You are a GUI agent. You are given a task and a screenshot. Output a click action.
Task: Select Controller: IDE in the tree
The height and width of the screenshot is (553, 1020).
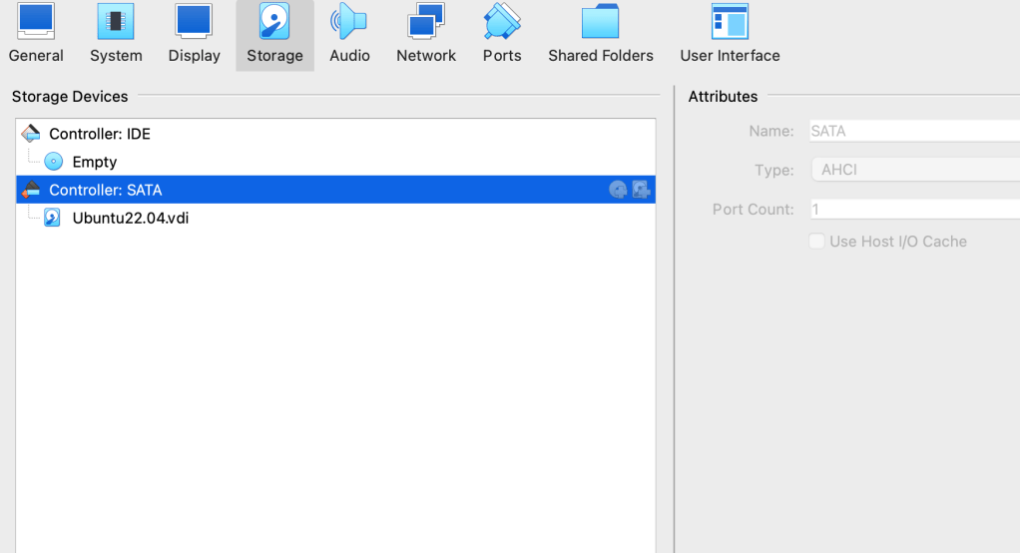tap(100, 134)
